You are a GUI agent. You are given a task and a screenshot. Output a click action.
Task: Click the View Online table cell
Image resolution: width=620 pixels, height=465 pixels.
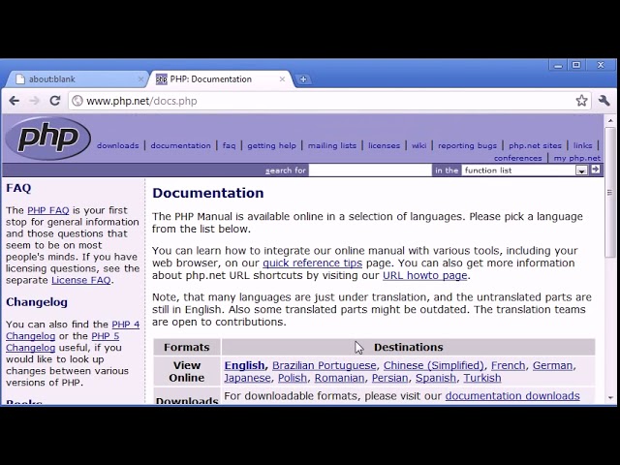(187, 371)
